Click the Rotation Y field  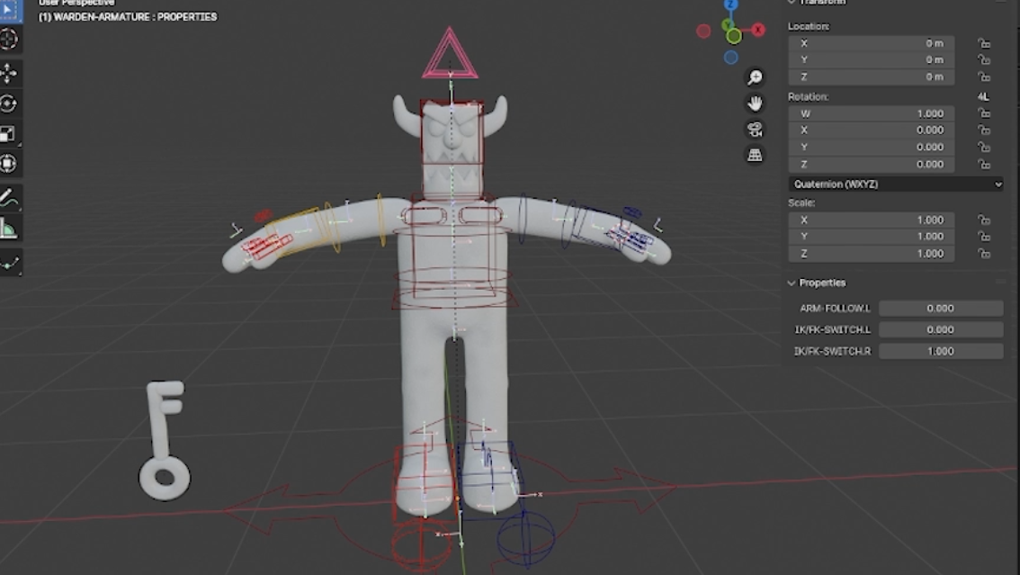point(871,147)
